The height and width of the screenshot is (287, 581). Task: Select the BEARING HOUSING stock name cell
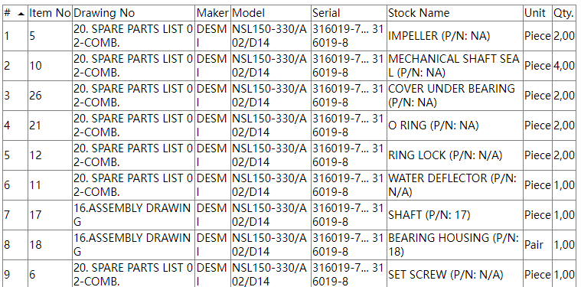tap(455, 245)
